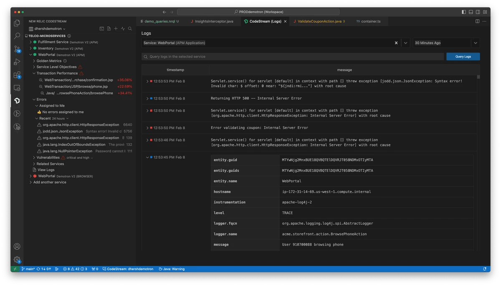Click the CodeStream new document icon
This screenshot has height=286, width=501.
click(x=109, y=29)
